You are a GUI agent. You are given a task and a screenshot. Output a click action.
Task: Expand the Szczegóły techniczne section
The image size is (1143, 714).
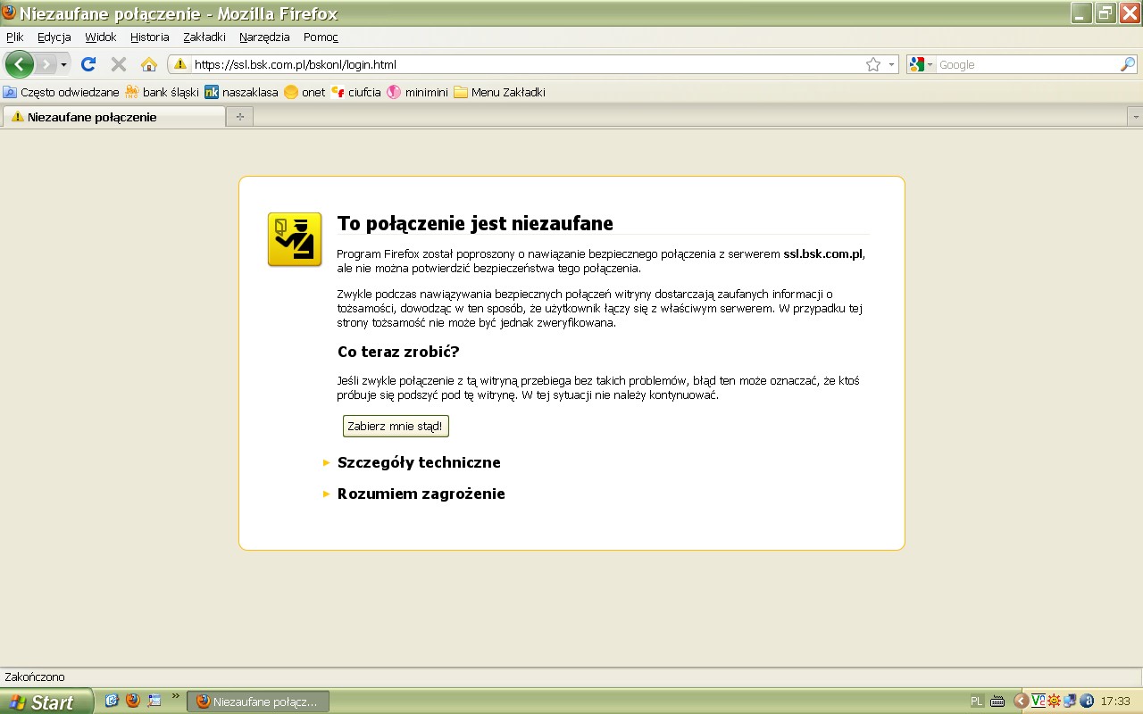(418, 462)
